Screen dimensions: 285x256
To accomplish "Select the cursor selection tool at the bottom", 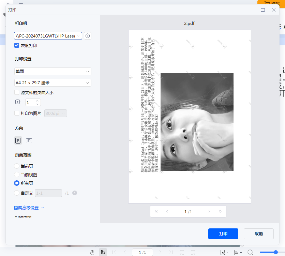I will [103, 252].
